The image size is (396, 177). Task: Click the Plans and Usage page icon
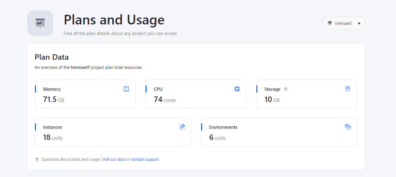tap(40, 23)
